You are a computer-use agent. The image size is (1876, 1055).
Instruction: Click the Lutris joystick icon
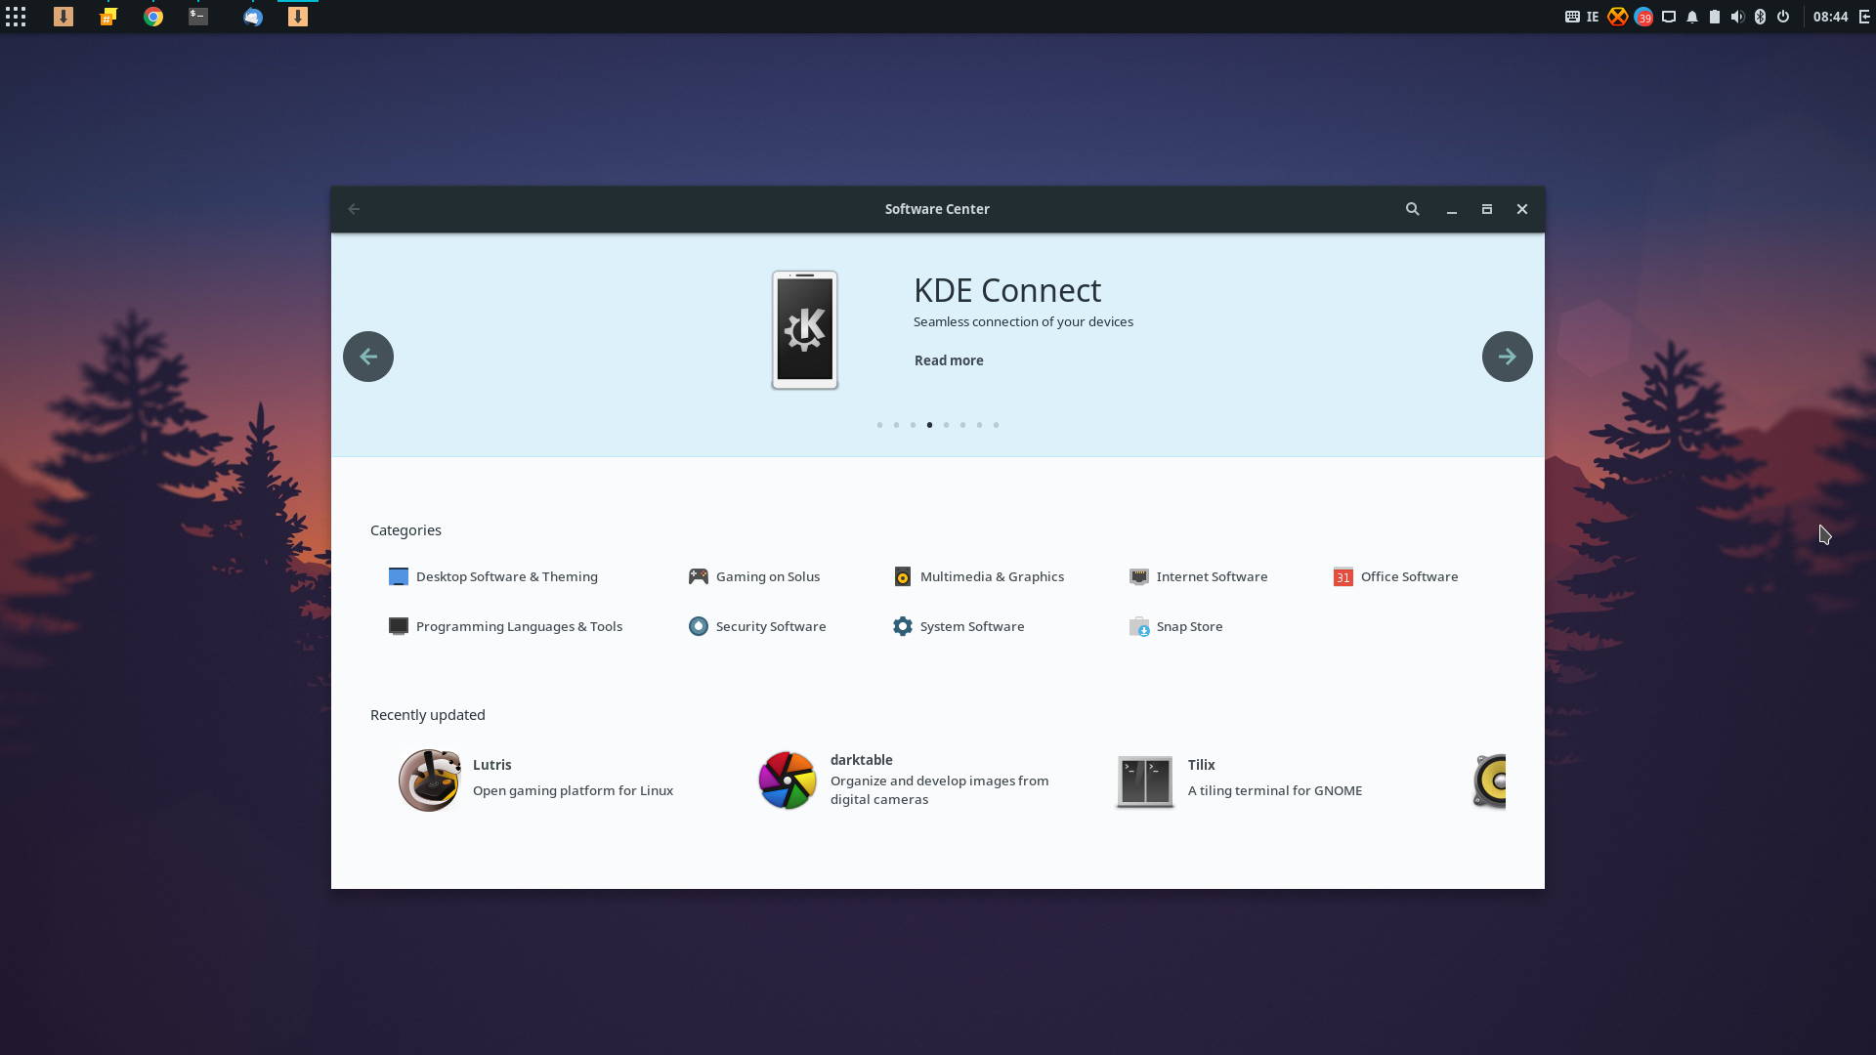tap(429, 780)
